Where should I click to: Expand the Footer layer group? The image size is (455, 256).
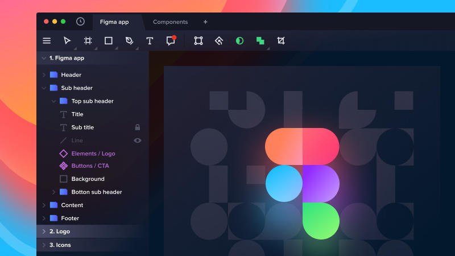[44, 218]
